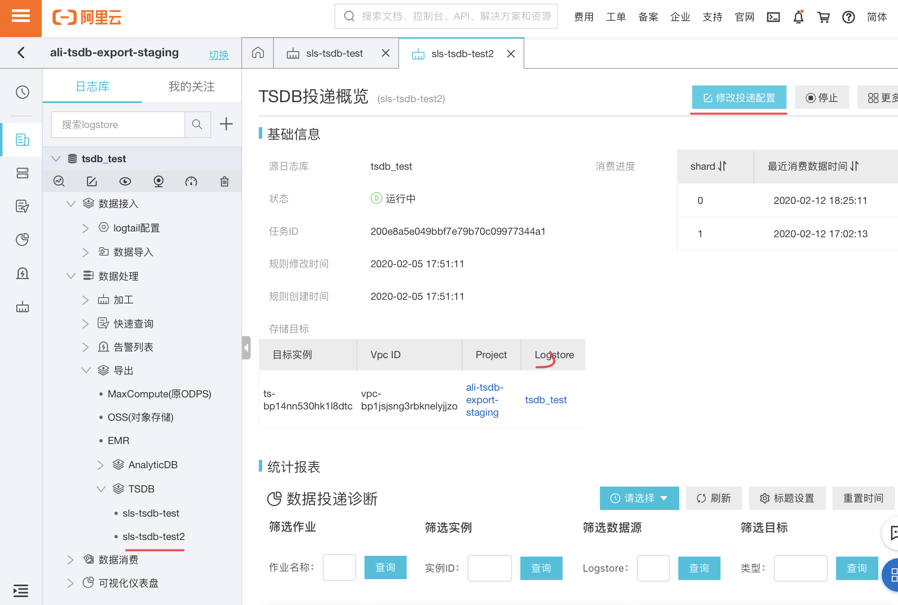The width and height of the screenshot is (898, 605).
Task: Close the sls-tsdb-test tab
Action: point(386,53)
